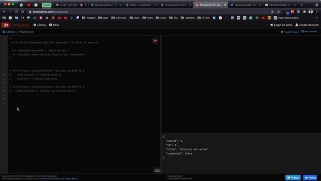Open the converter bookmark folder
Image resolution: width=321 pixels, height=181 pixels.
point(119,18)
